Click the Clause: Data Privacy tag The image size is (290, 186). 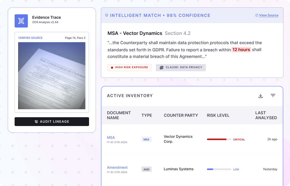[x=181, y=67]
